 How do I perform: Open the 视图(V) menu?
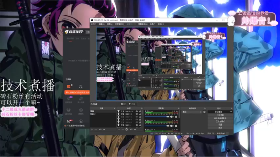[110, 24]
